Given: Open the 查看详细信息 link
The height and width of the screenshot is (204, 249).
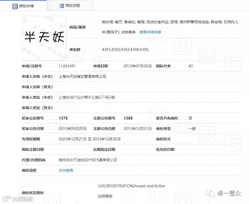Looking at the screenshot, I should click(x=150, y=32).
